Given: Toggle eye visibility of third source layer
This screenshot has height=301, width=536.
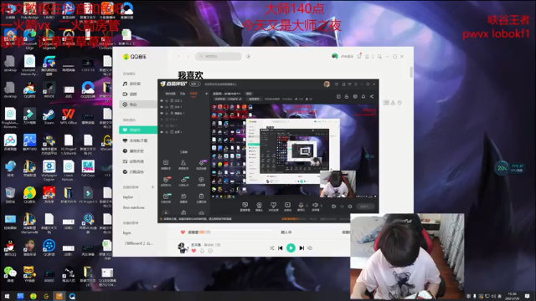Looking at the screenshot, I should [x=162, y=113].
